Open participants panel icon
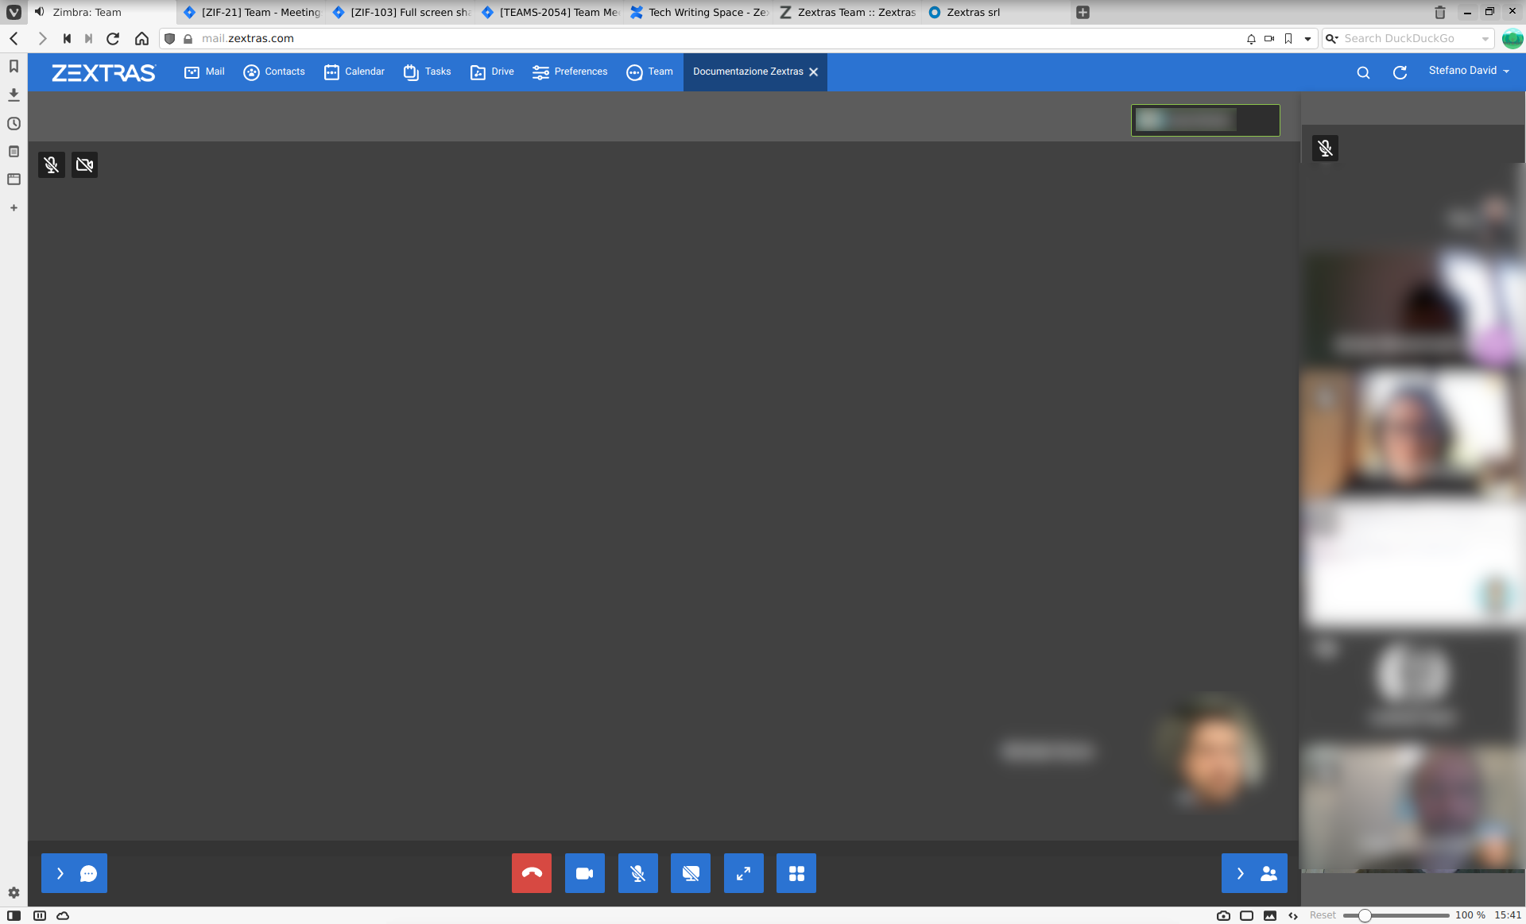The width and height of the screenshot is (1526, 924). pyautogui.click(x=1255, y=873)
